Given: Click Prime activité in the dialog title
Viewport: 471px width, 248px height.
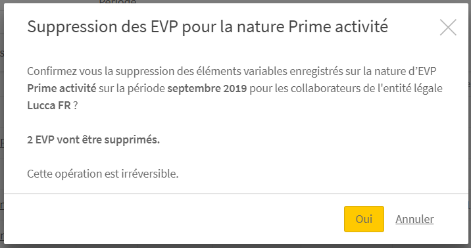Looking at the screenshot, I should [338, 27].
